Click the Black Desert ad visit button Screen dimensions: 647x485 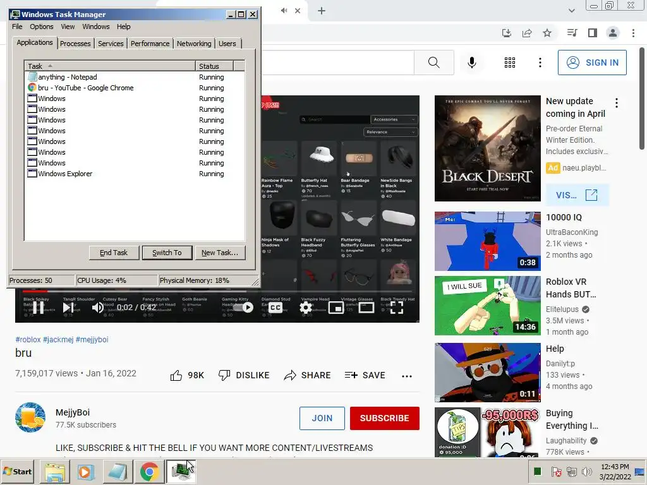[577, 195]
